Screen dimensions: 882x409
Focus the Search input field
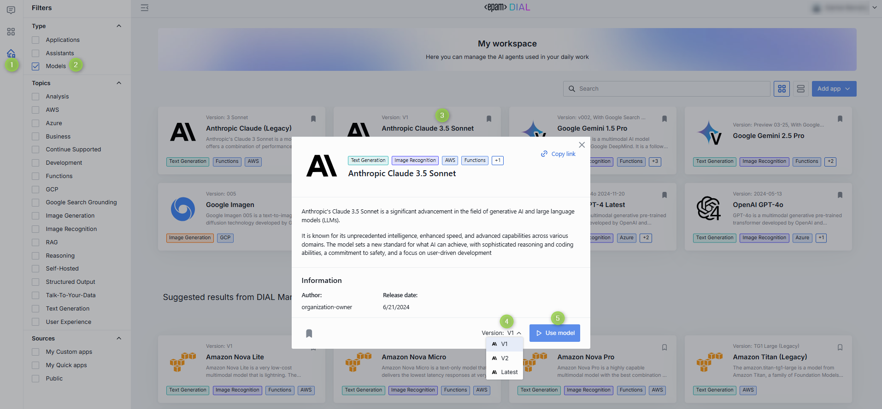667,89
